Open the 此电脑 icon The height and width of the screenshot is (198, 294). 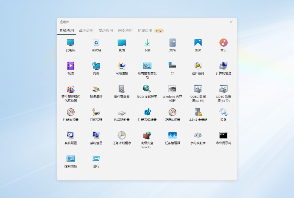[71, 43]
